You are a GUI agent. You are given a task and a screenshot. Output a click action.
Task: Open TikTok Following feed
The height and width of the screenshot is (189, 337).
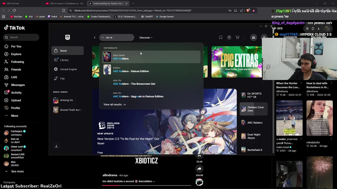17,62
